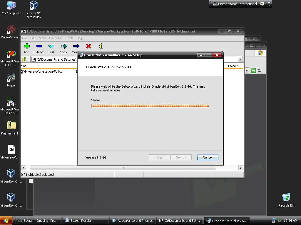Click 7-Zip scrollbar right arrow
This screenshot has width=301, height=225.
pos(241,168)
